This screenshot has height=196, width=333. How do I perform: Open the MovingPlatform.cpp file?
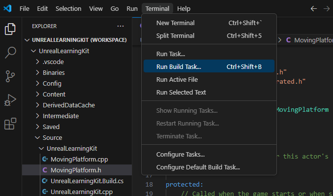click(x=79, y=159)
